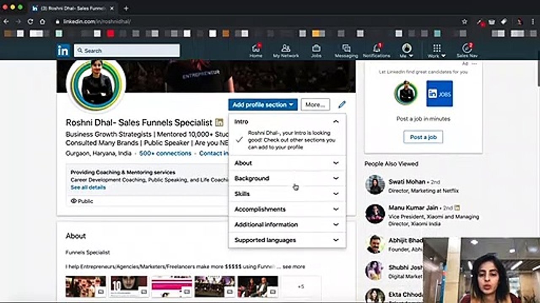Expand the About section
Screen dimensions: 540x303
click(287, 163)
